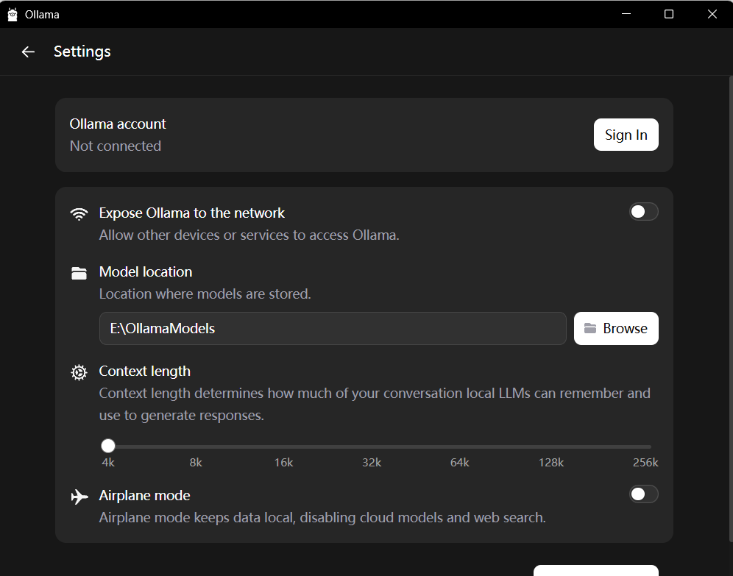The height and width of the screenshot is (576, 733).
Task: Maximize the Ollama window
Action: coord(669,14)
